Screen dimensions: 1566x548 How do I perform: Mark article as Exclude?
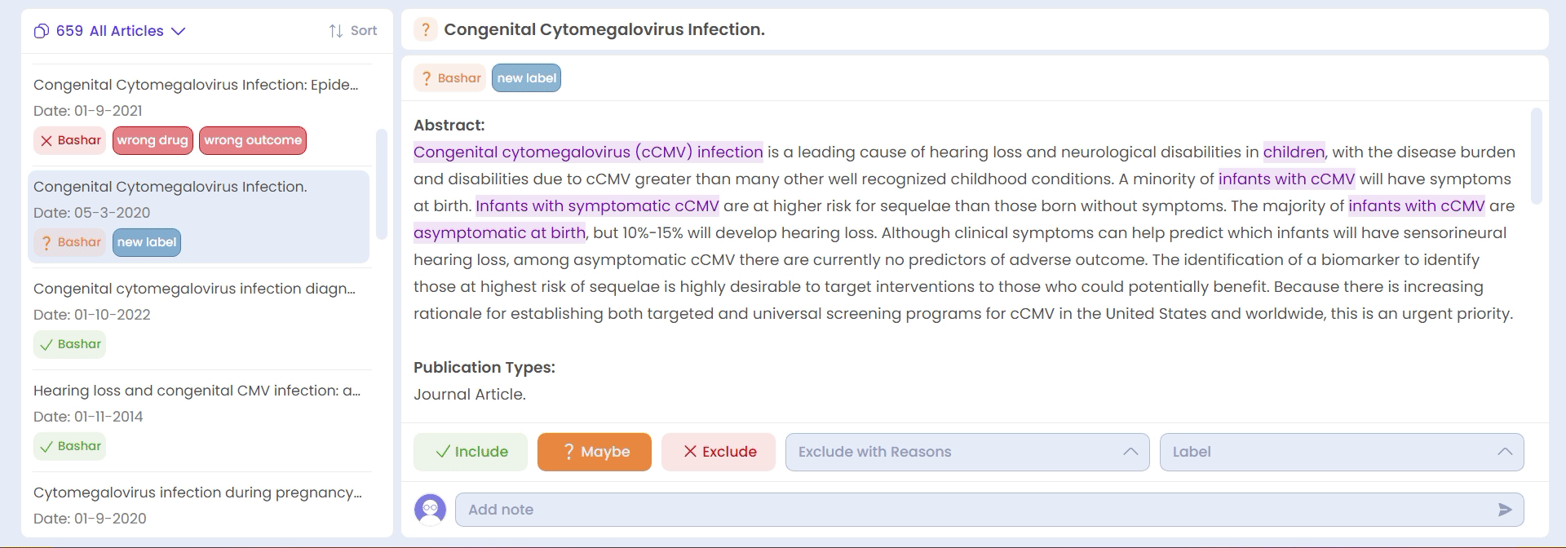point(719,452)
